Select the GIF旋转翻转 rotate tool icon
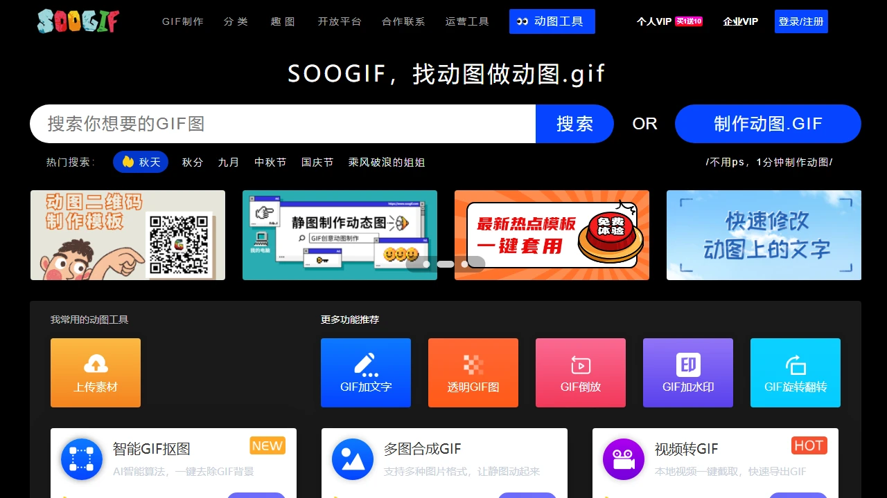This screenshot has width=887, height=498. 796,363
